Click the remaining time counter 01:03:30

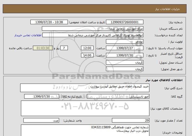pyautogui.click(x=43, y=48)
